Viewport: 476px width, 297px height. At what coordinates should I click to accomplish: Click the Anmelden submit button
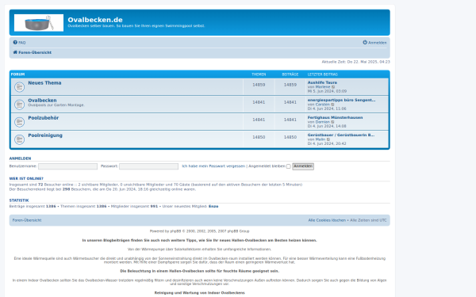click(x=303, y=166)
